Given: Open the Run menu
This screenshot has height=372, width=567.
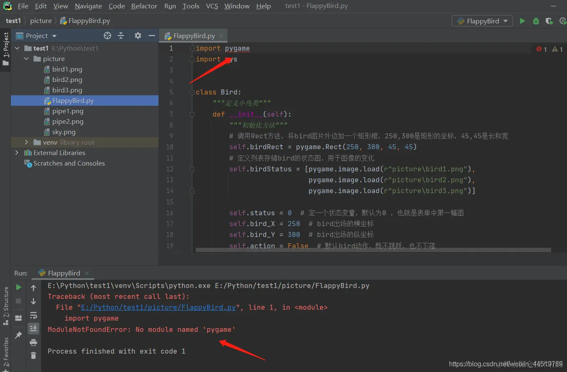Looking at the screenshot, I should click(170, 6).
